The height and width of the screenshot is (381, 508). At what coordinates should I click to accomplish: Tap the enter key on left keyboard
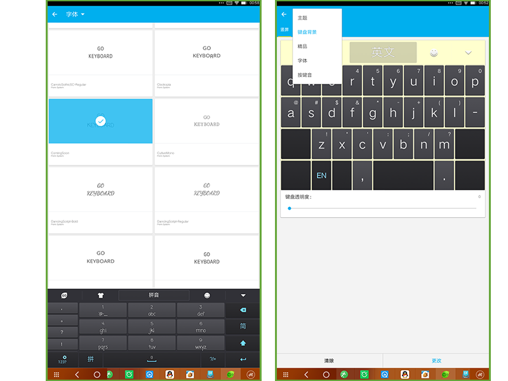pyautogui.click(x=243, y=359)
